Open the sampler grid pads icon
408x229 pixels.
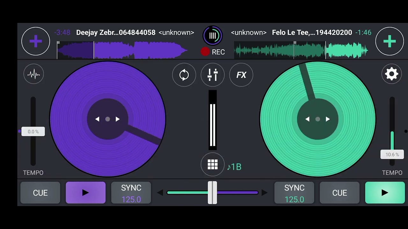click(x=213, y=164)
